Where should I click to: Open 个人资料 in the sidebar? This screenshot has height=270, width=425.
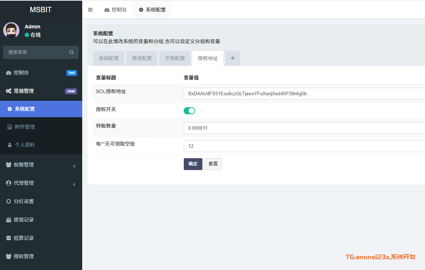pyautogui.click(x=25, y=145)
